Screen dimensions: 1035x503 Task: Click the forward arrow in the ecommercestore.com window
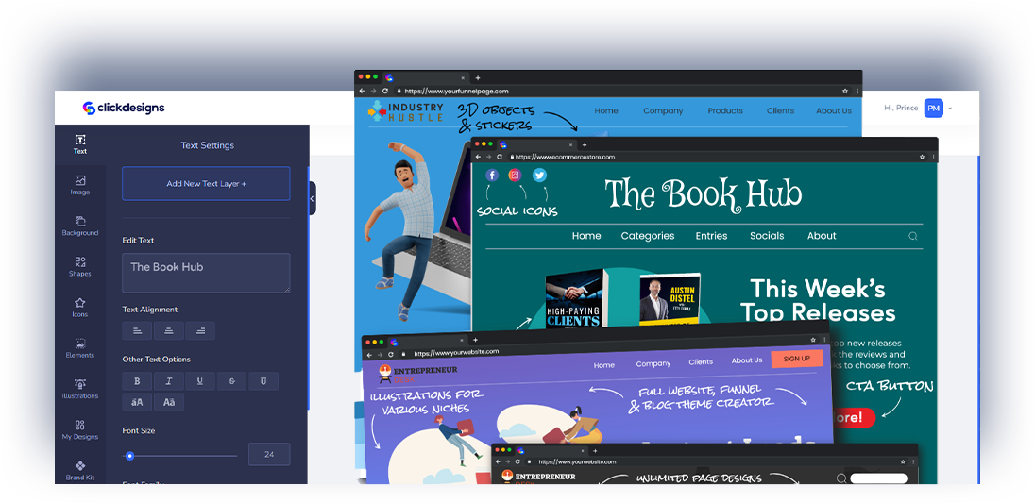[488, 157]
